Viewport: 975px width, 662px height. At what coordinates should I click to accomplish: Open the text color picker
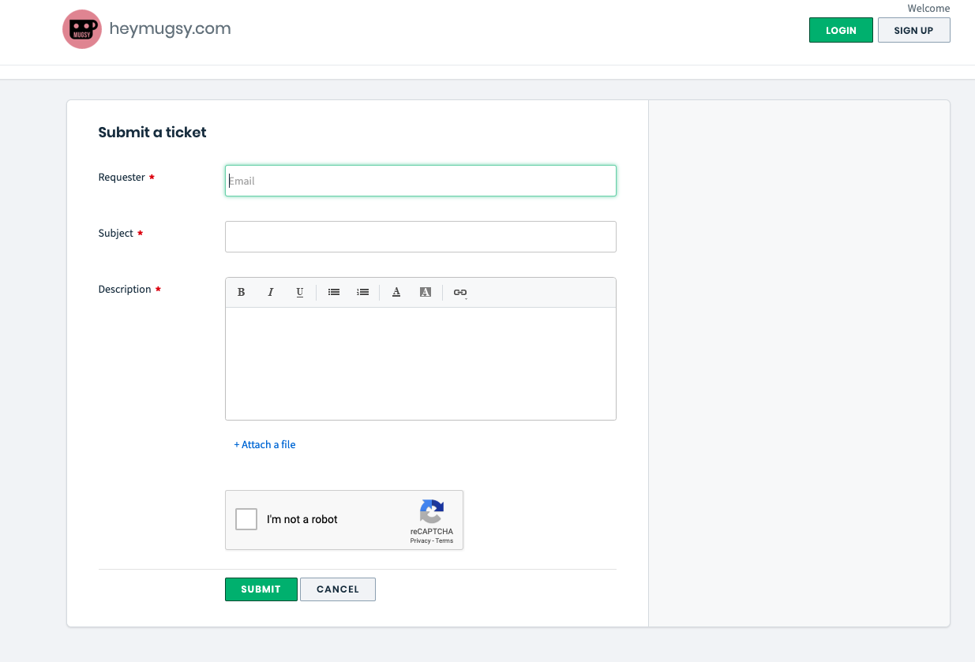pyautogui.click(x=396, y=292)
